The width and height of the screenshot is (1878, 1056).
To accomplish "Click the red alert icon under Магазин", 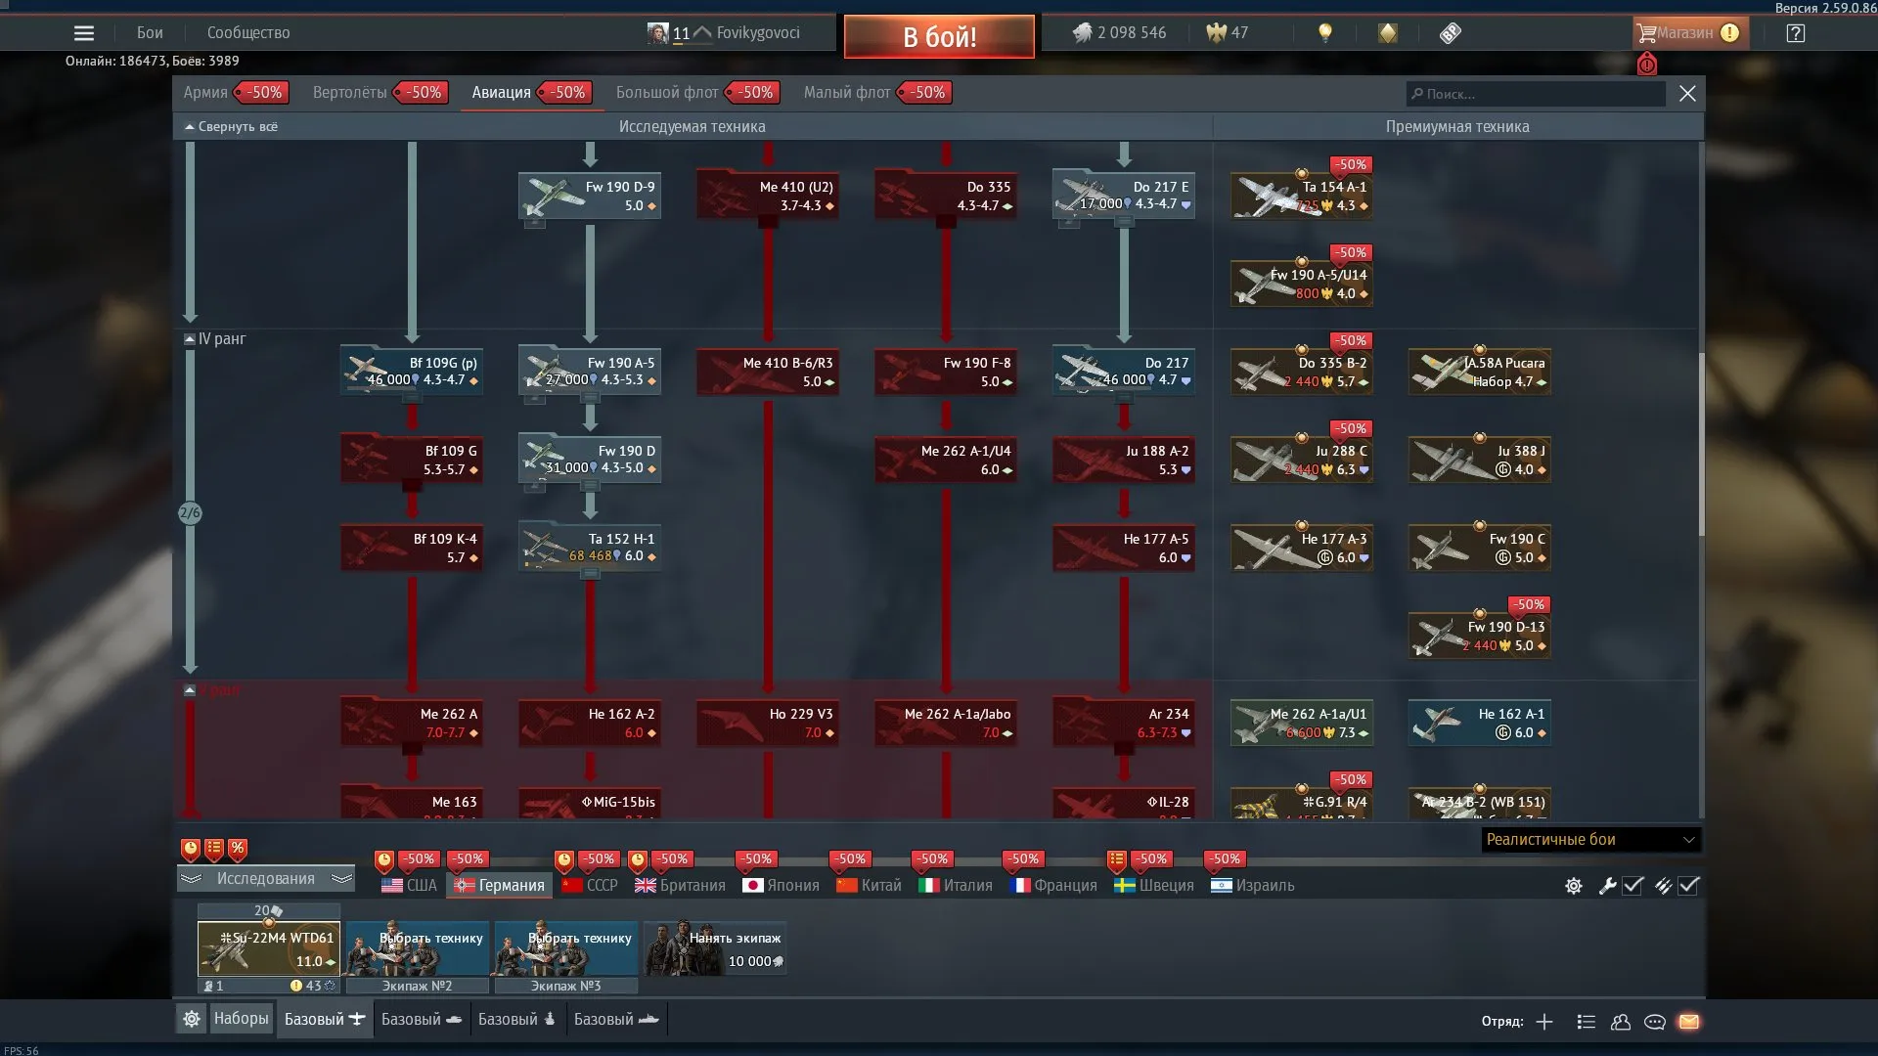I will tap(1647, 65).
